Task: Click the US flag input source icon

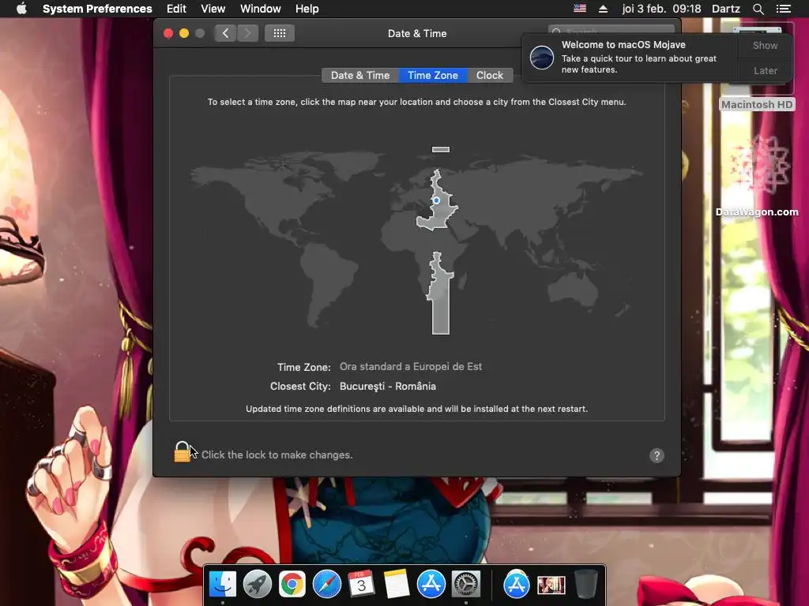Action: point(580,9)
